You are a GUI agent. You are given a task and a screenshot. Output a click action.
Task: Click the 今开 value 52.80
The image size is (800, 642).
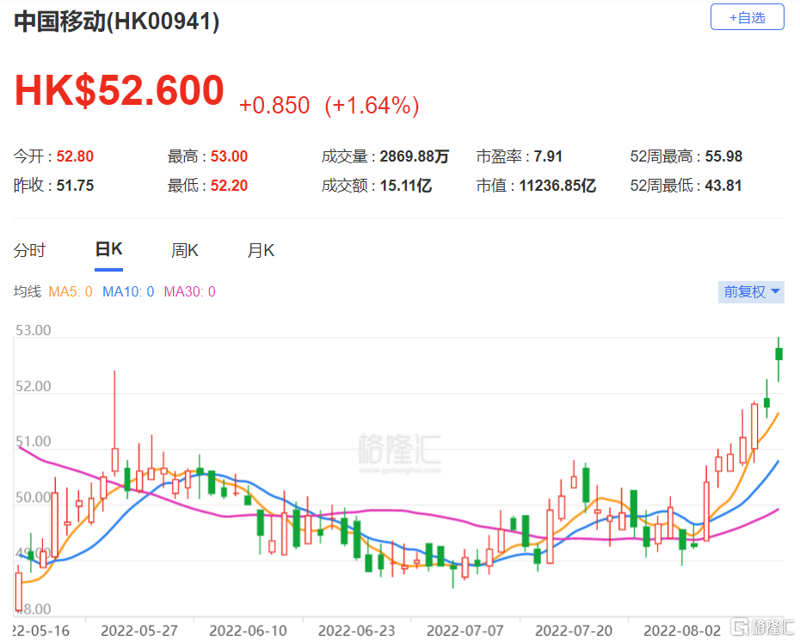tap(75, 156)
